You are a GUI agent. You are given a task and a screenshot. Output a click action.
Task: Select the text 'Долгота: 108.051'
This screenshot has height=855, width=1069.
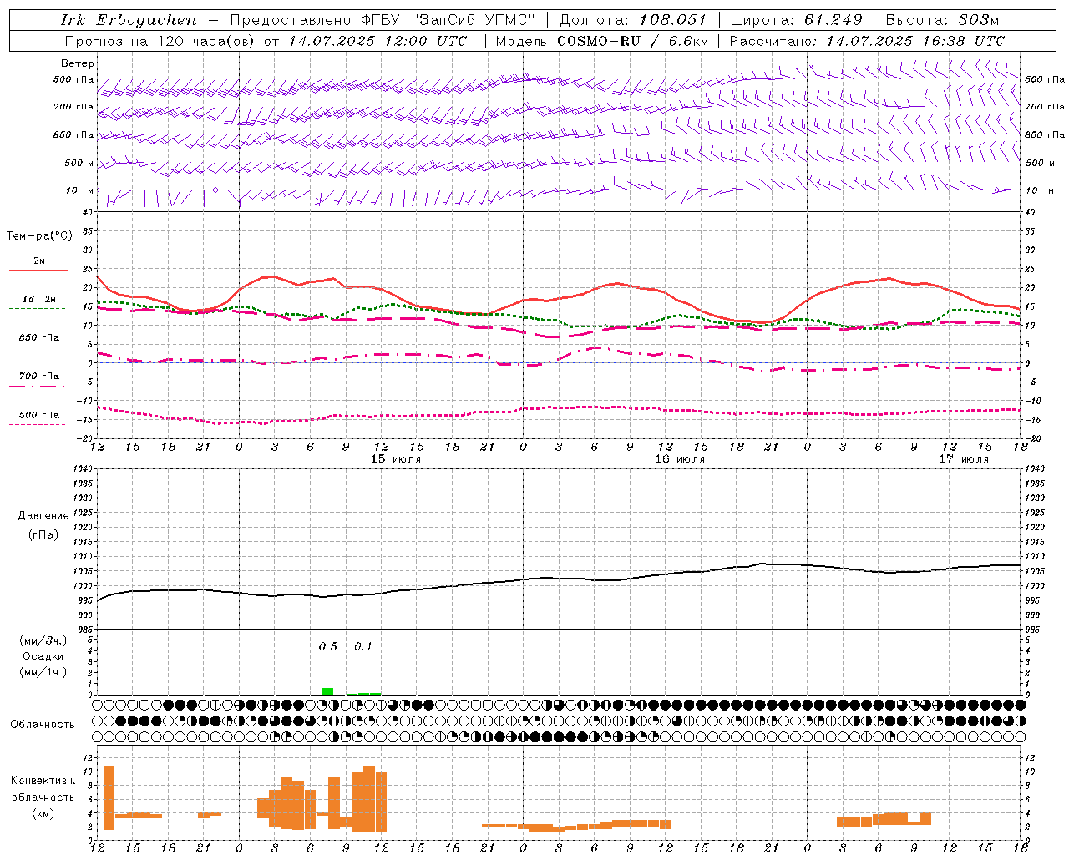pos(632,20)
